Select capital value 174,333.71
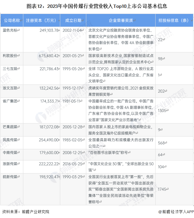 pos(49,101)
